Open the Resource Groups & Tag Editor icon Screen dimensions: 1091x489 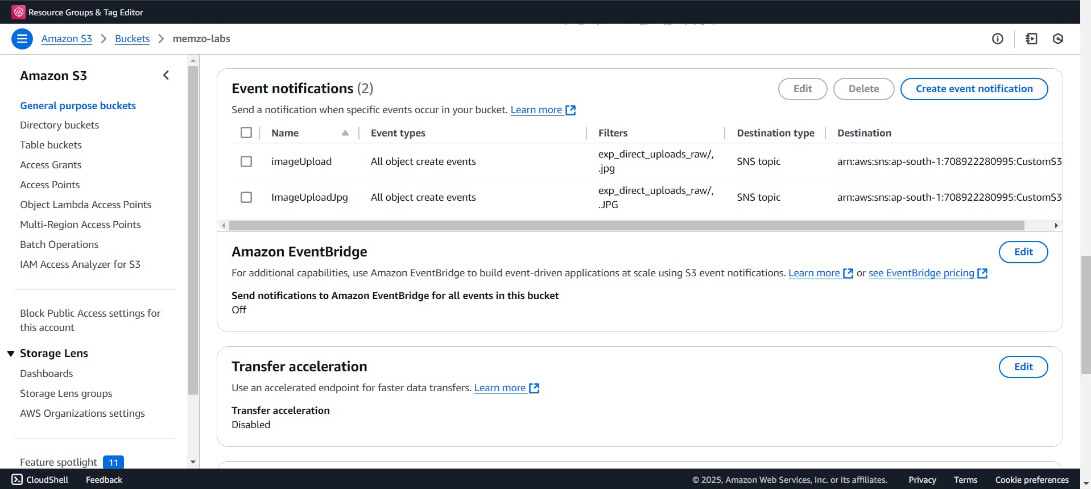[19, 12]
